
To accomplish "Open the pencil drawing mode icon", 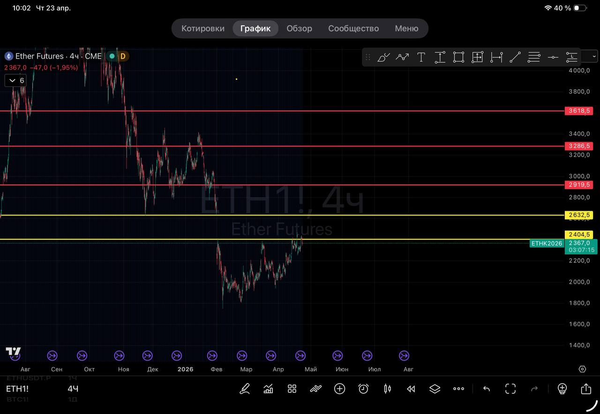I will (x=245, y=389).
